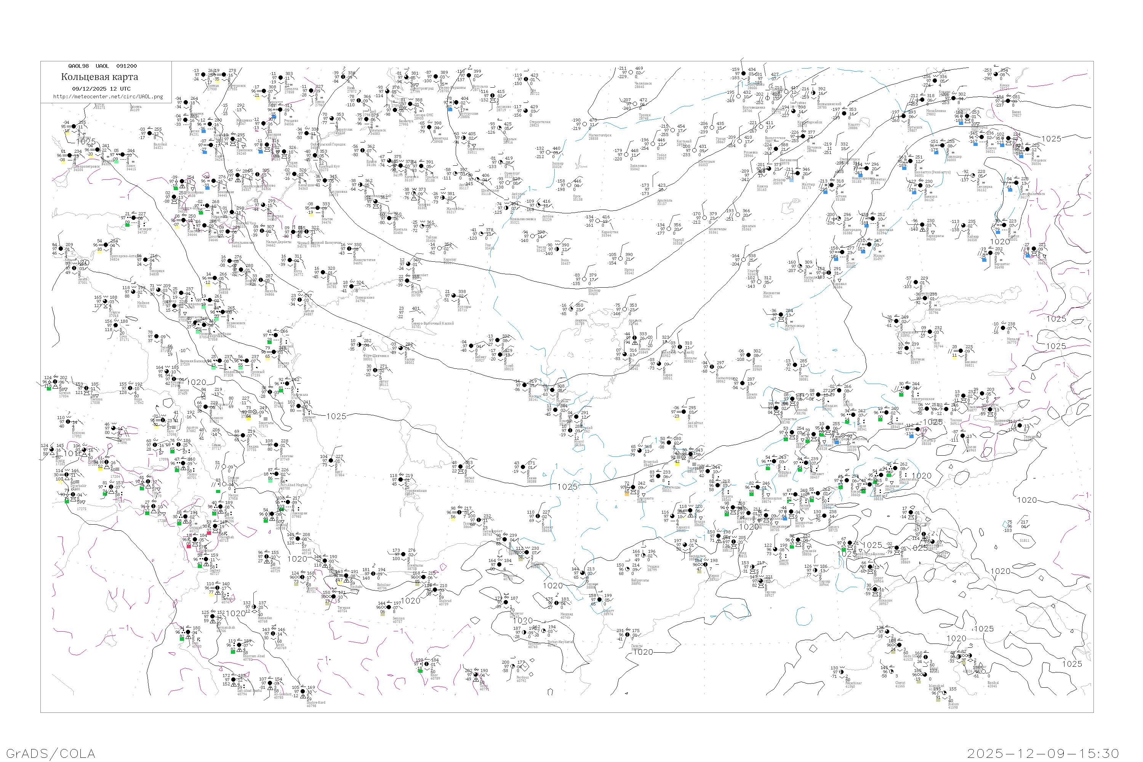Click the Banihal 42045 station label
The image size is (1143, 762).
point(993,684)
